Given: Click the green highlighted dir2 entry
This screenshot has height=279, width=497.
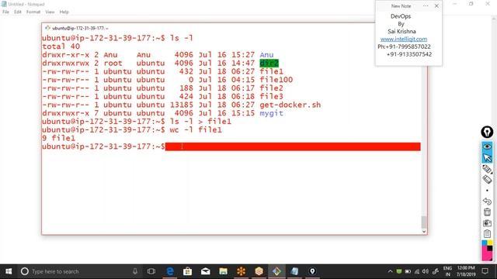Looking at the screenshot, I should tap(269, 64).
